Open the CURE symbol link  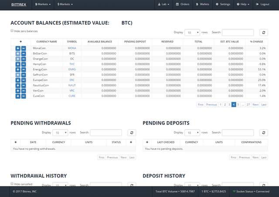coord(72,96)
